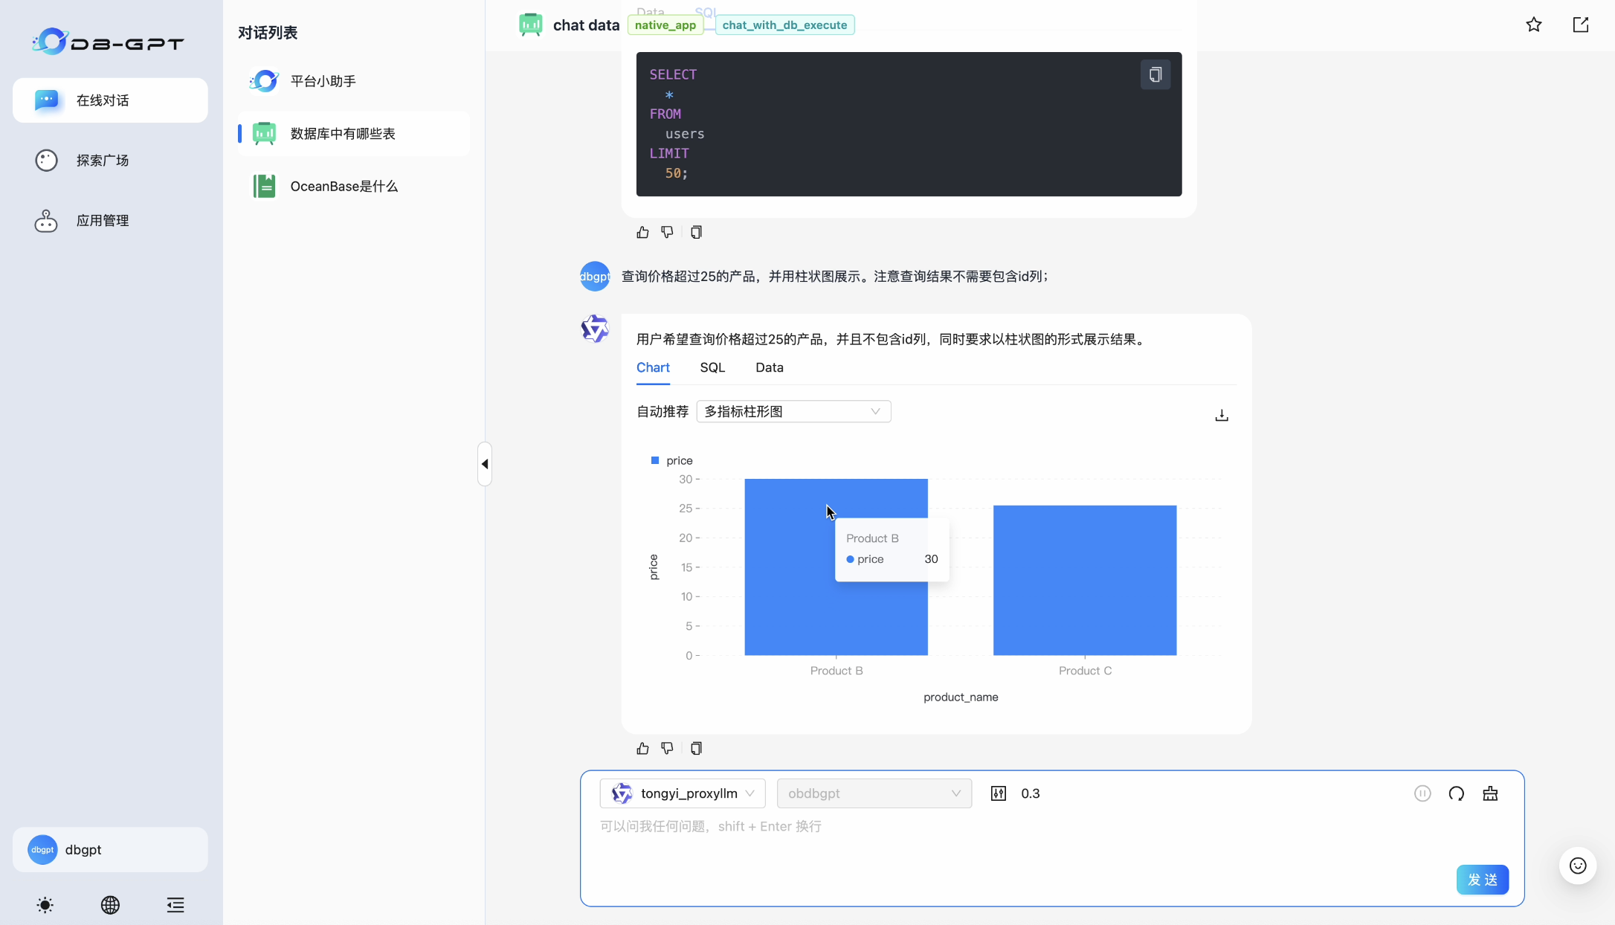The height and width of the screenshot is (925, 1615).
Task: Open the 多指标柱形图 chart type dropdown
Action: tap(792, 411)
